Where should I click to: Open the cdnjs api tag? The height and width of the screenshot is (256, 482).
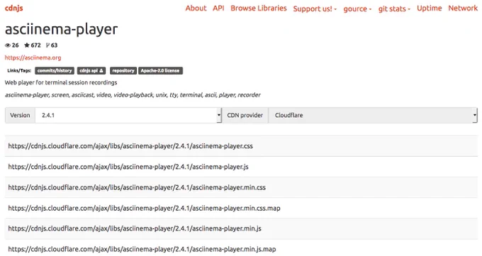[91, 71]
